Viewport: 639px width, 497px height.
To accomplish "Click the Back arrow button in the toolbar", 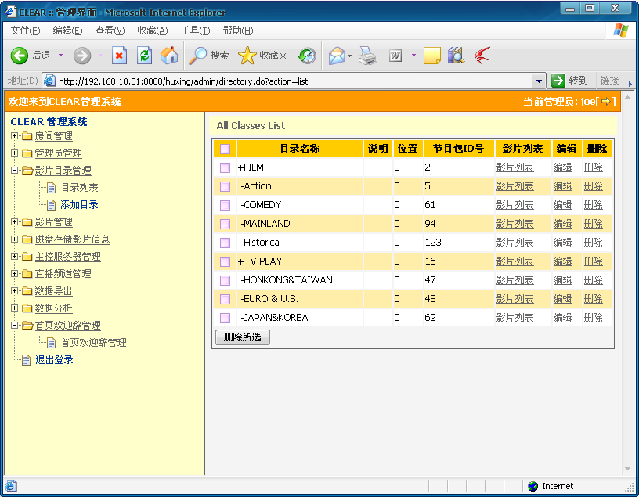I will click(19, 56).
